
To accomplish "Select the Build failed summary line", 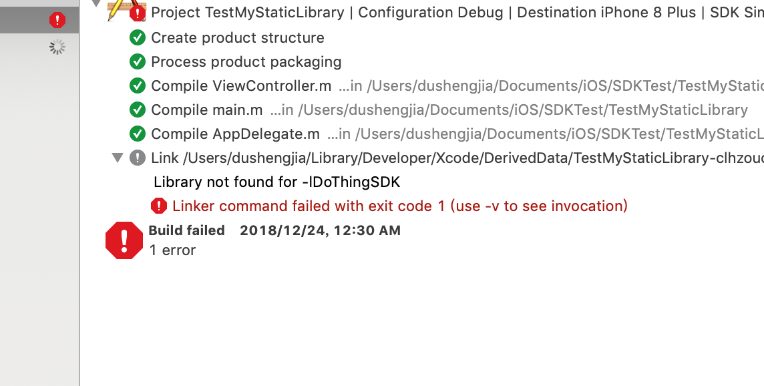I will click(274, 230).
